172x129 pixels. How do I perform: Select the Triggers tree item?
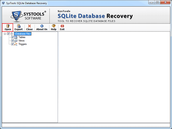coord(23,44)
